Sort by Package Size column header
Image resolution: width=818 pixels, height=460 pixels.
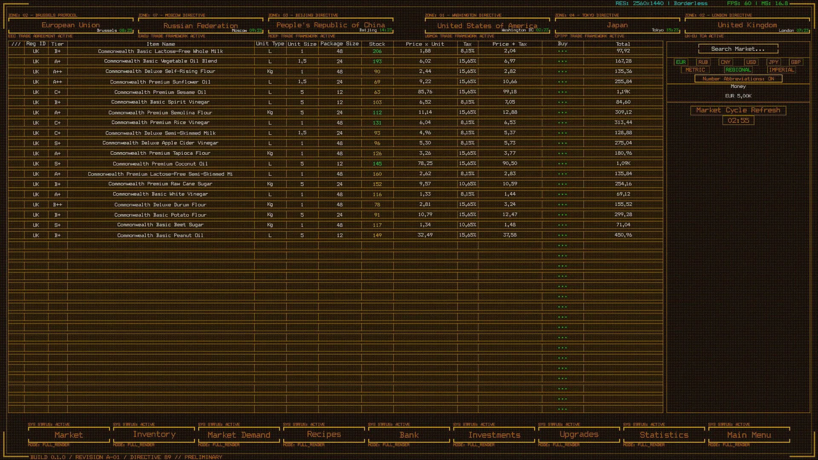tap(340, 44)
